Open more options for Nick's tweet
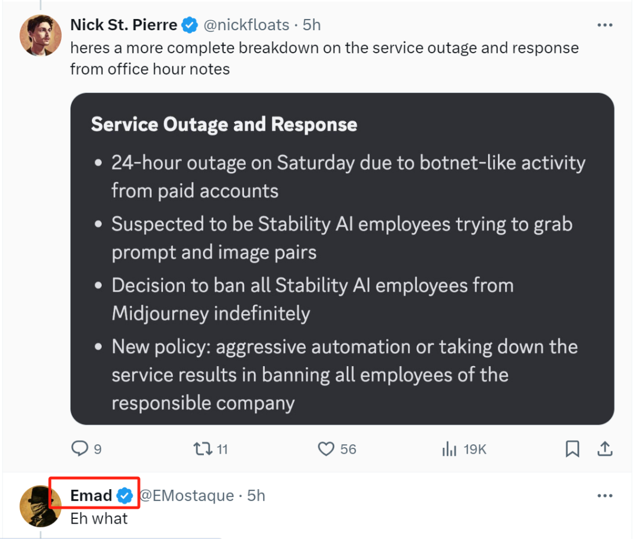The height and width of the screenshot is (539, 640). click(604, 25)
